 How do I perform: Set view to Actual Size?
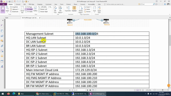pyautogui.click(x=22, y=10)
